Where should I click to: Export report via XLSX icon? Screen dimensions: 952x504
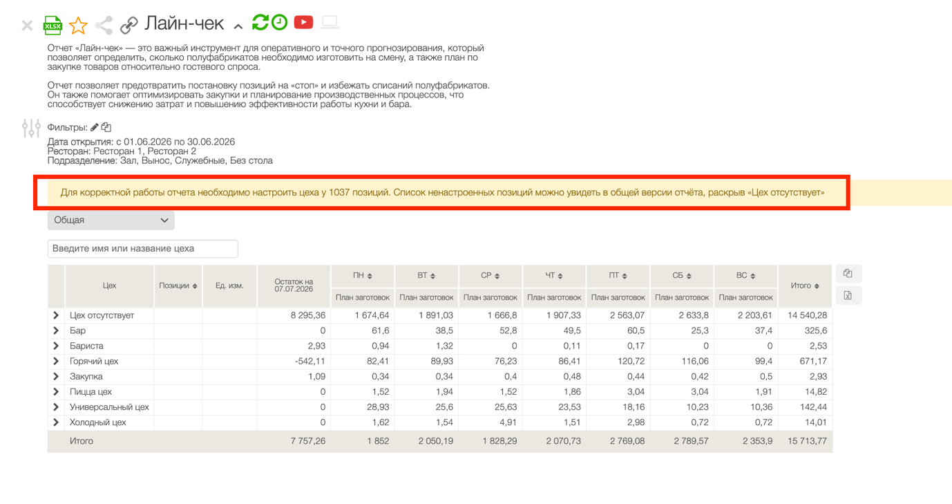pyautogui.click(x=53, y=25)
